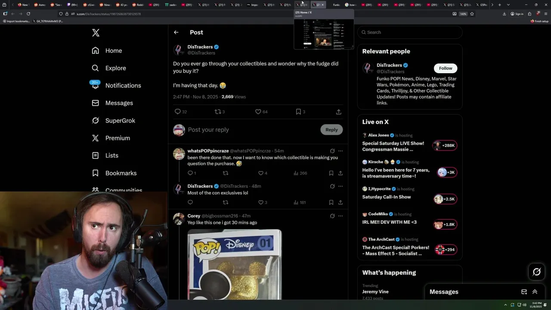Go back using the Post arrow
The width and height of the screenshot is (551, 310).
tap(176, 32)
